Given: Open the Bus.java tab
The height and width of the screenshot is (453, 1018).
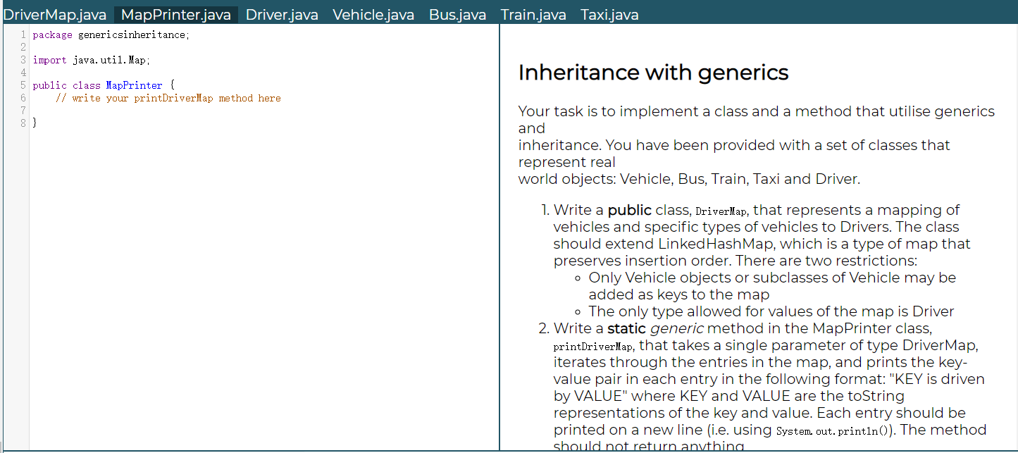Looking at the screenshot, I should tap(457, 14).
